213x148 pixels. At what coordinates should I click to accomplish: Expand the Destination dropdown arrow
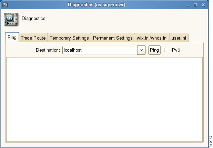(x=141, y=50)
